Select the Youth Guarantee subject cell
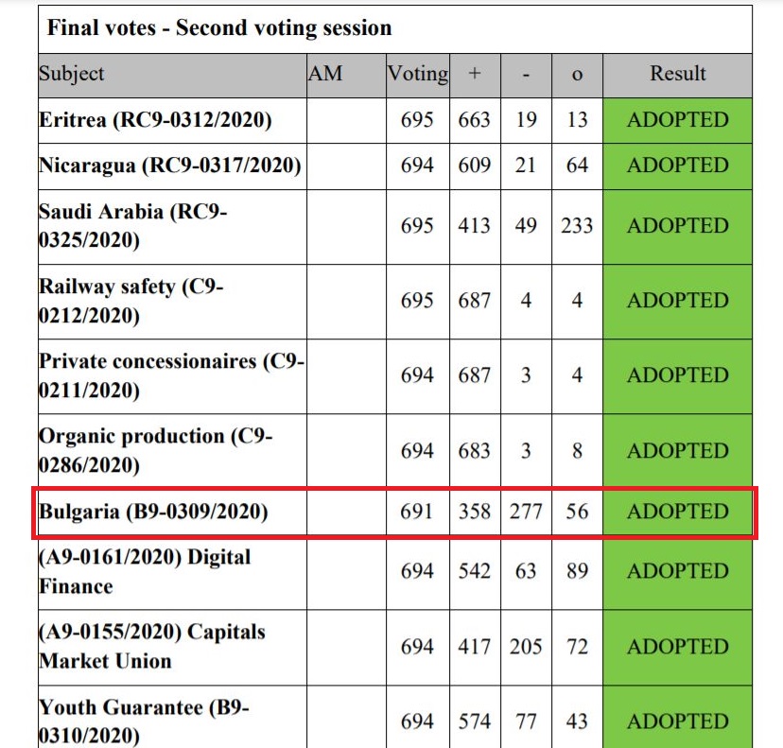The image size is (783, 748). pyautogui.click(x=172, y=717)
